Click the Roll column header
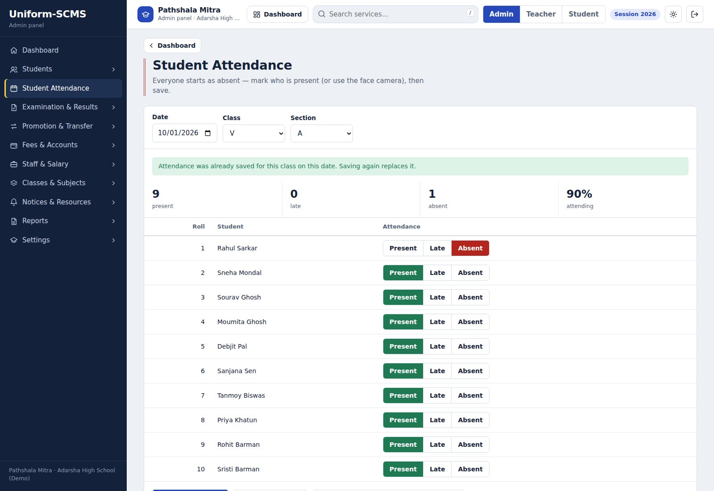Viewport: 714px width, 491px height. click(199, 227)
